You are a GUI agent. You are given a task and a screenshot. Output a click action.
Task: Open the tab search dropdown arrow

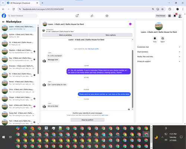tap(3, 3)
